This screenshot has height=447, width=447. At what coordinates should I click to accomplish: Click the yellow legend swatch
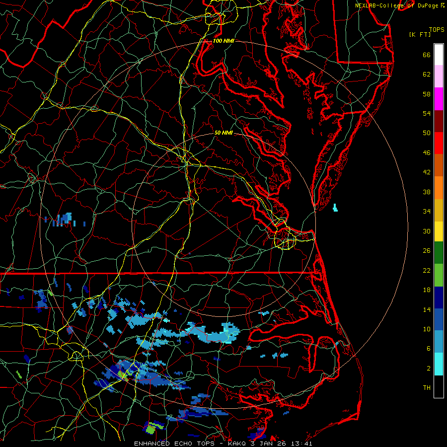pos(439,231)
